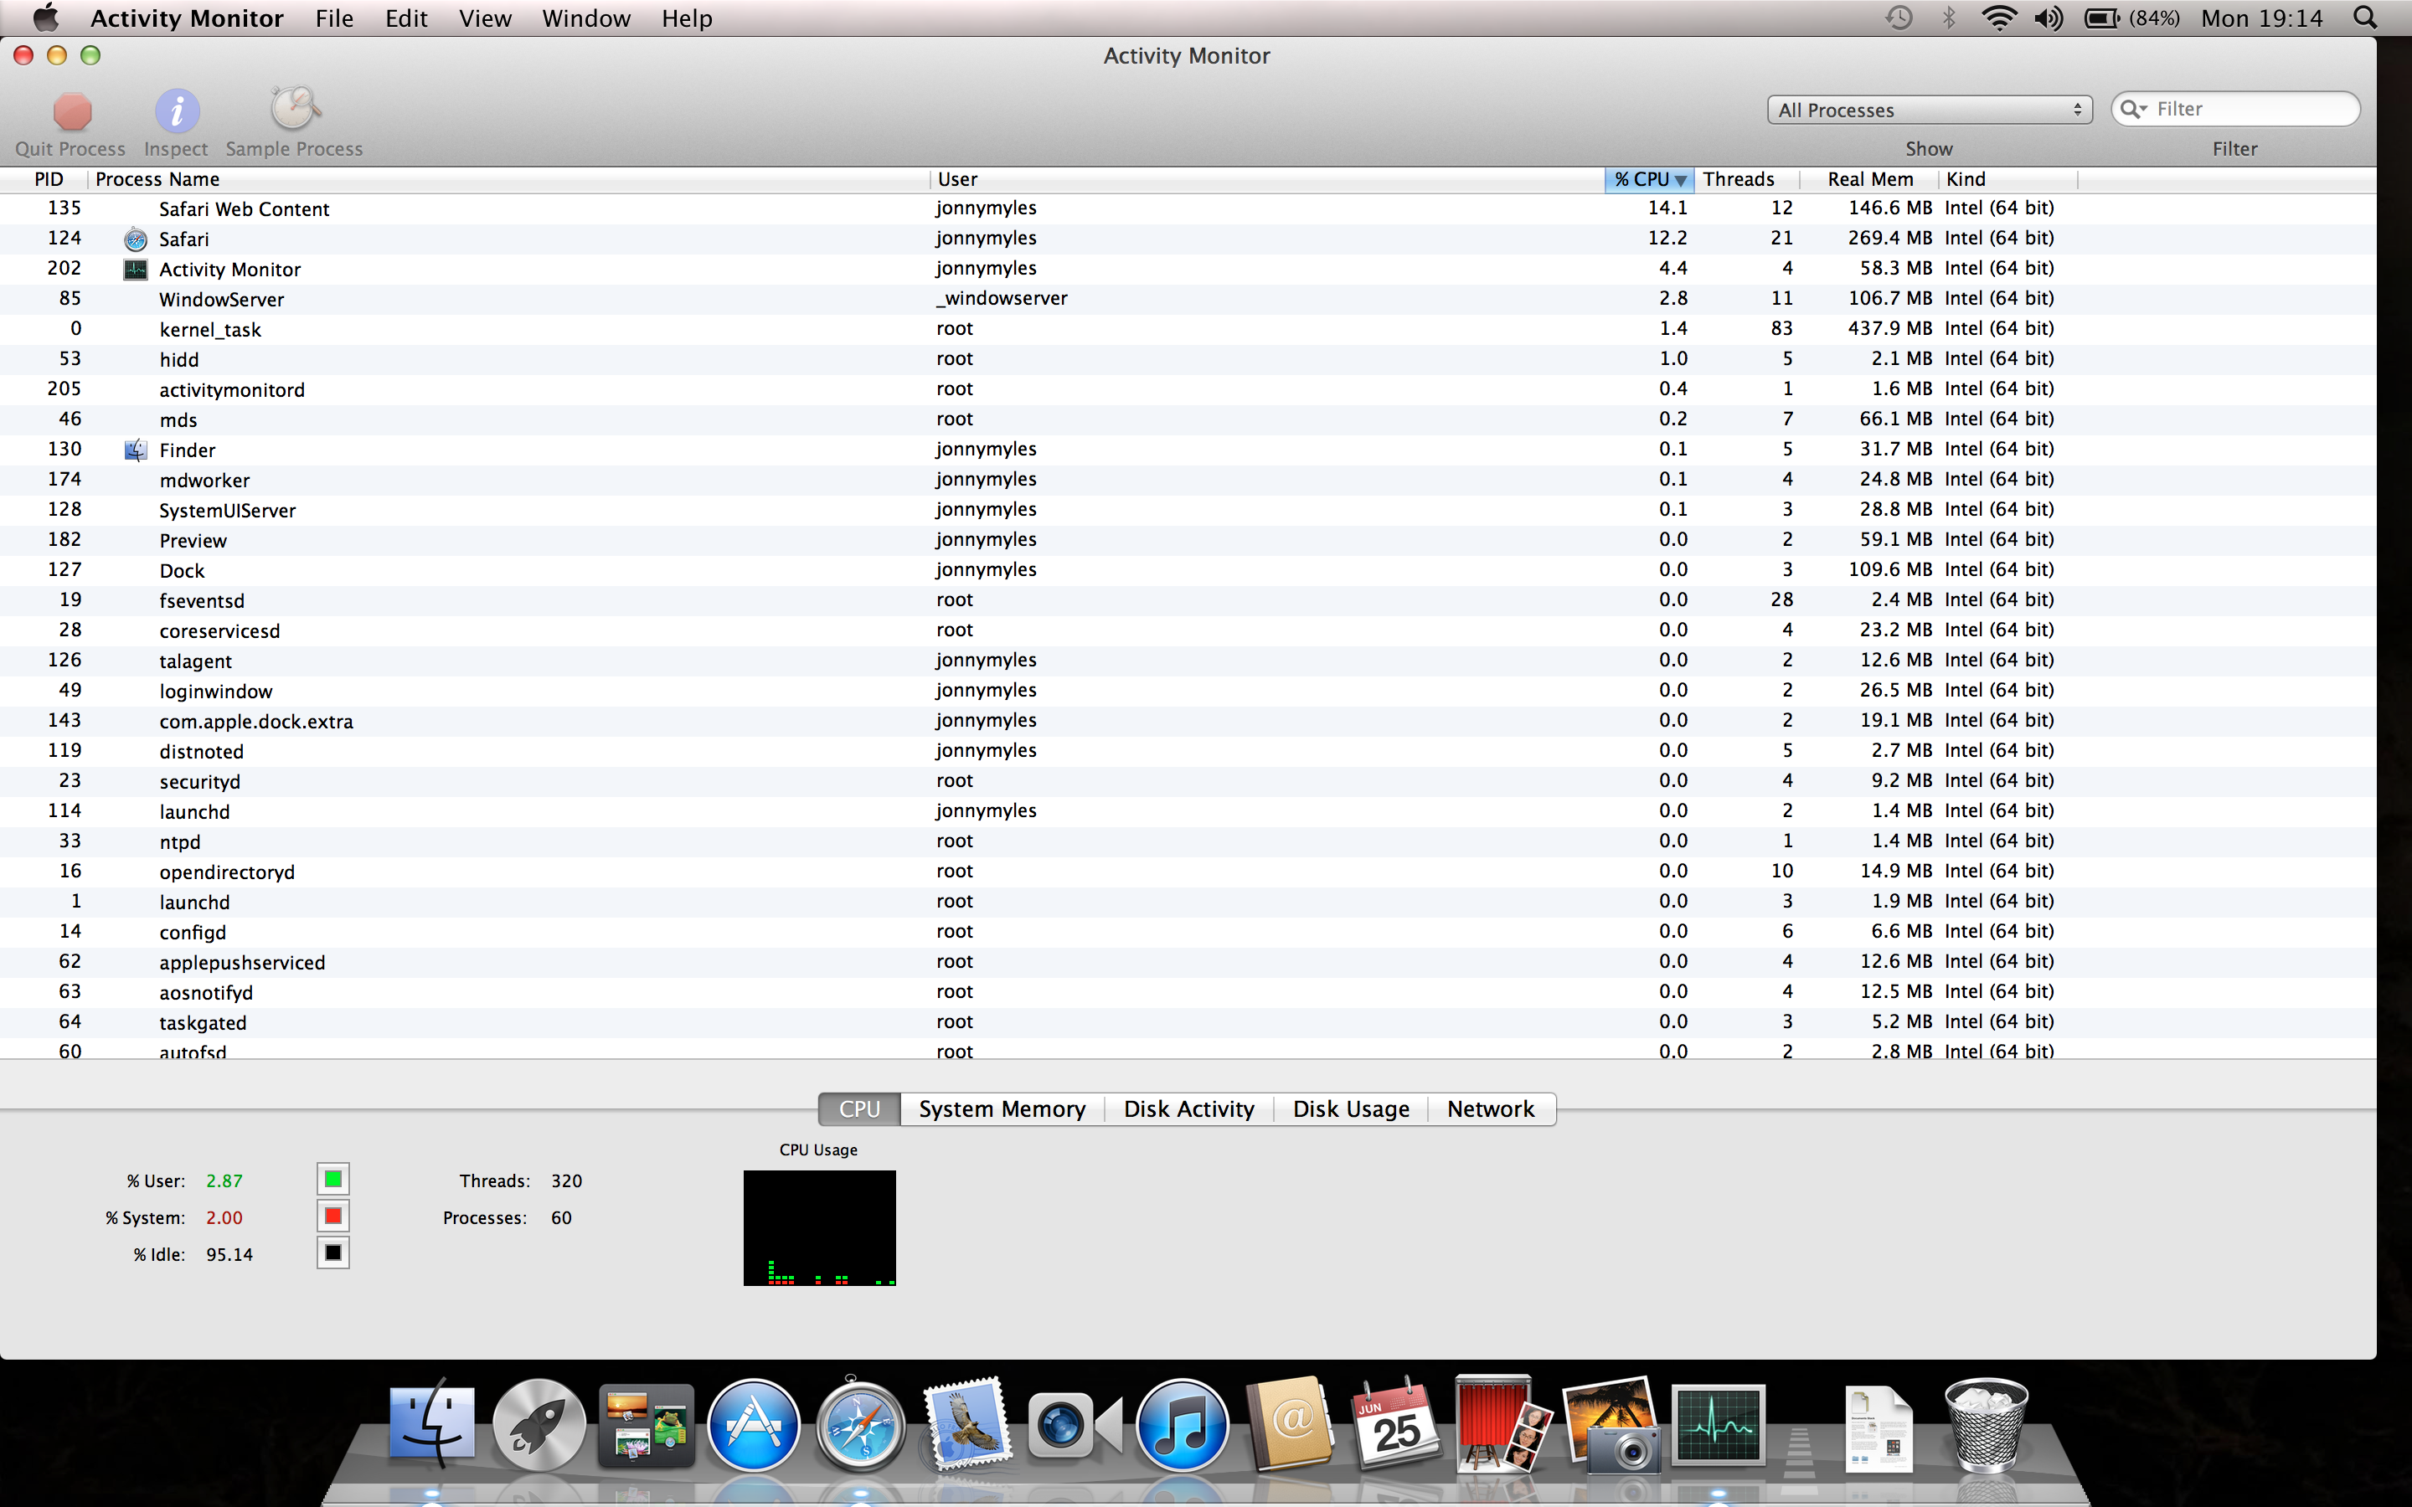Click the Inspect info icon
2412x1507 pixels.
pos(177,111)
